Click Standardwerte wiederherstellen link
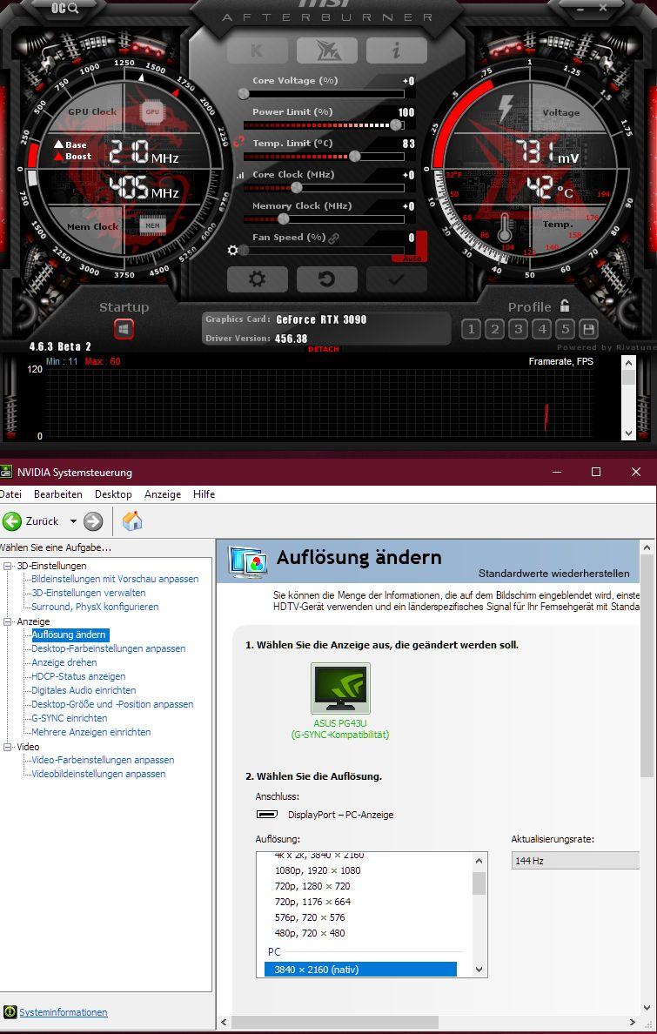Viewport: 657px width, 1034px height. click(x=554, y=573)
